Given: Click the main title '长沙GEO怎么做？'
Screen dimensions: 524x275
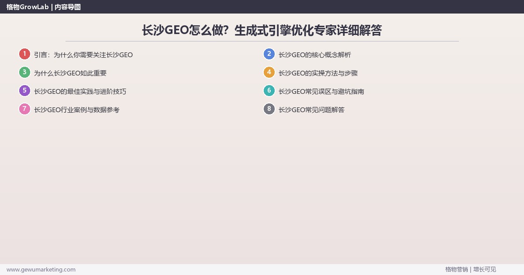Looking at the screenshot, I should pyautogui.click(x=186, y=30).
